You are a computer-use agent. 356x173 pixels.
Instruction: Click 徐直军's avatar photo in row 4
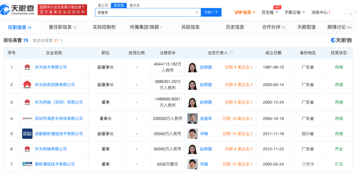[192, 119]
